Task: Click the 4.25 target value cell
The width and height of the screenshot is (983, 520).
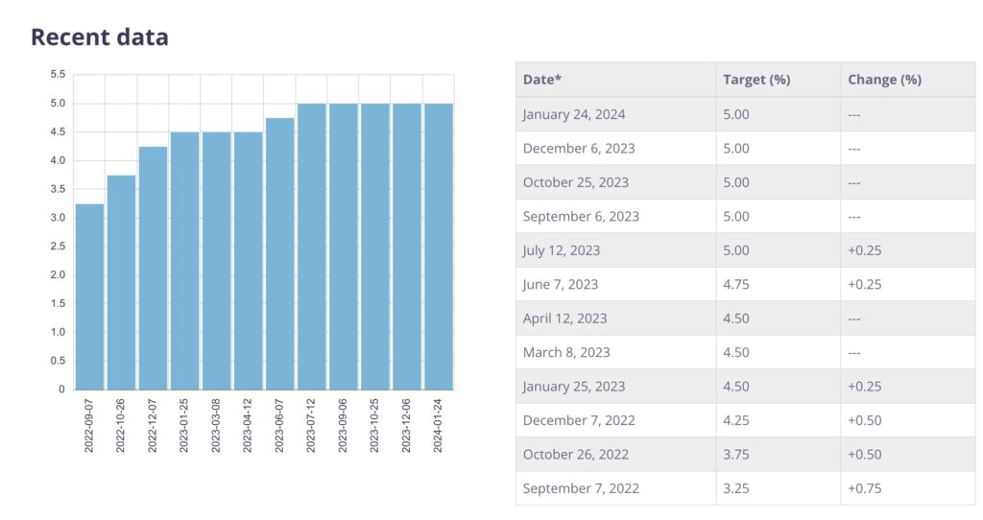Action: pos(736,420)
